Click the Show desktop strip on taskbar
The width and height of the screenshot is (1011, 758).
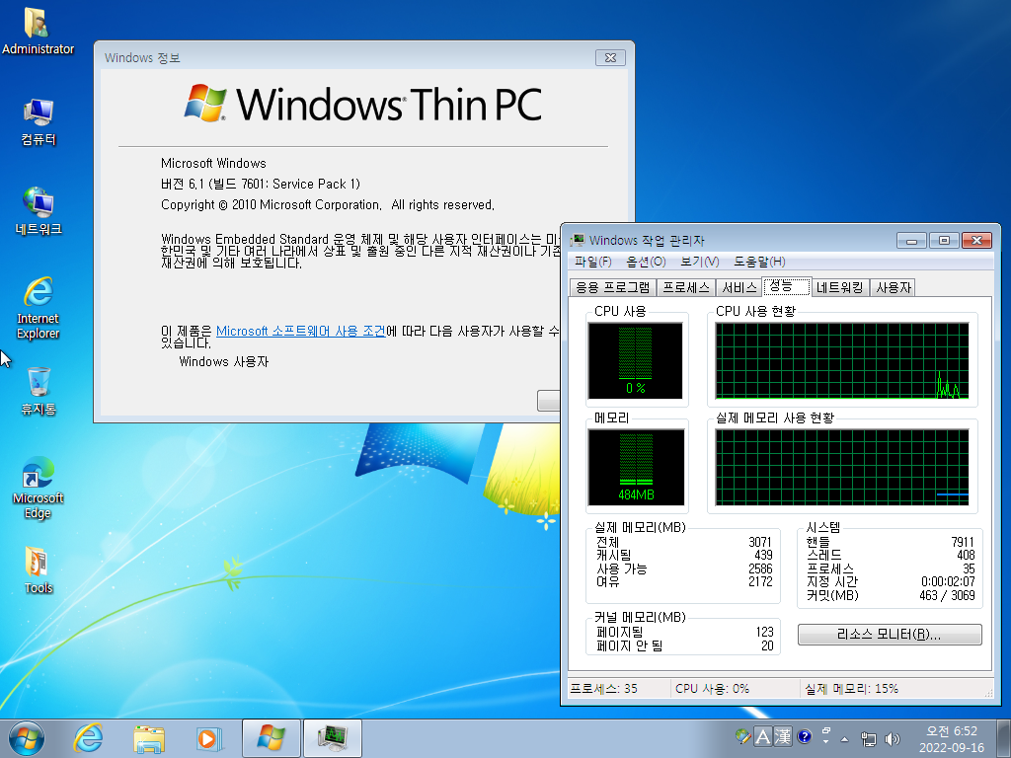(1006, 738)
